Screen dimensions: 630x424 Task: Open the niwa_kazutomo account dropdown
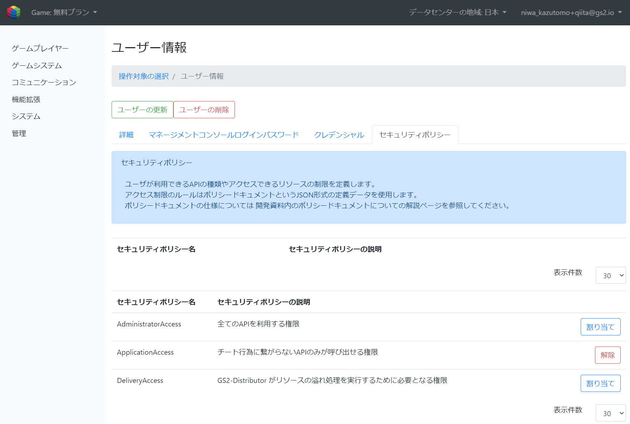(x=571, y=13)
